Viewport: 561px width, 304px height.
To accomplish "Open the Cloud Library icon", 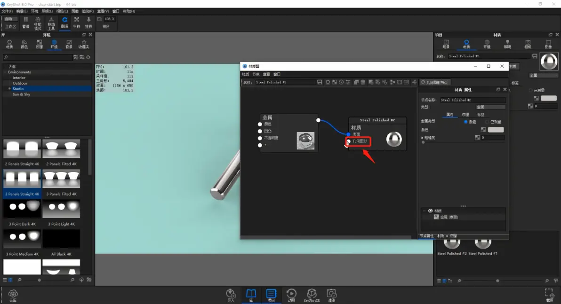I will [x=13, y=295].
